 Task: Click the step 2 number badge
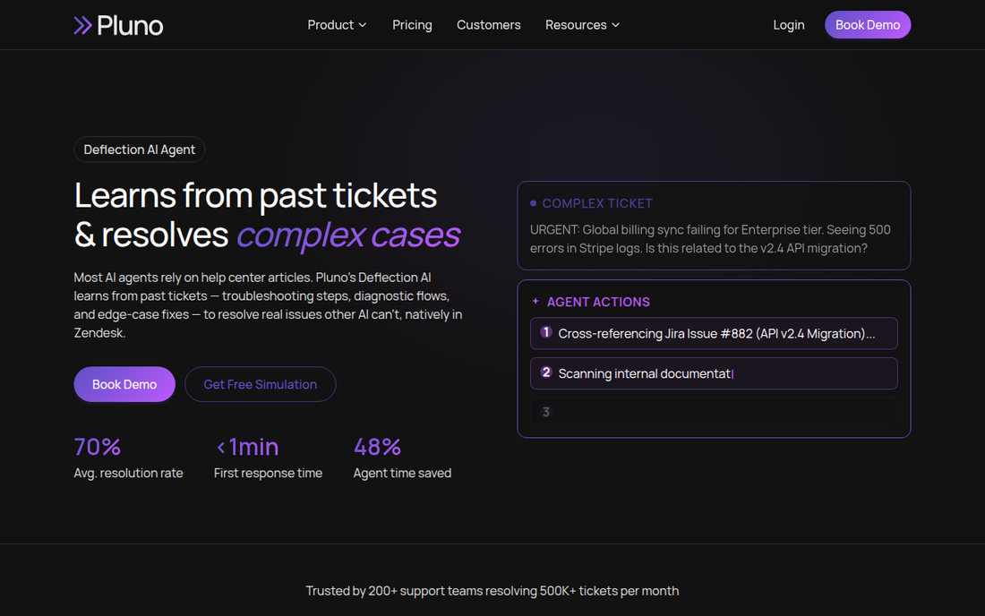546,372
